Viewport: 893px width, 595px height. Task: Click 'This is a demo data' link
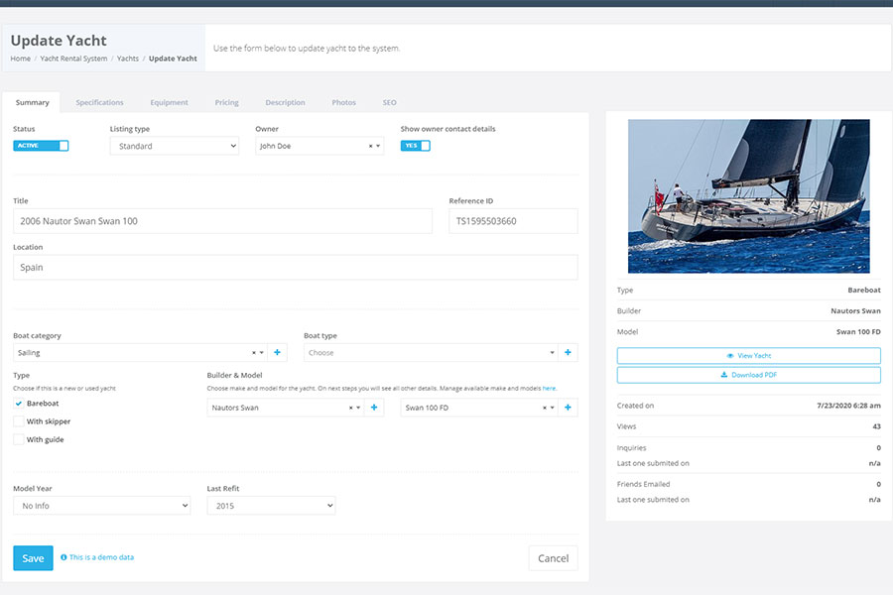[101, 557]
